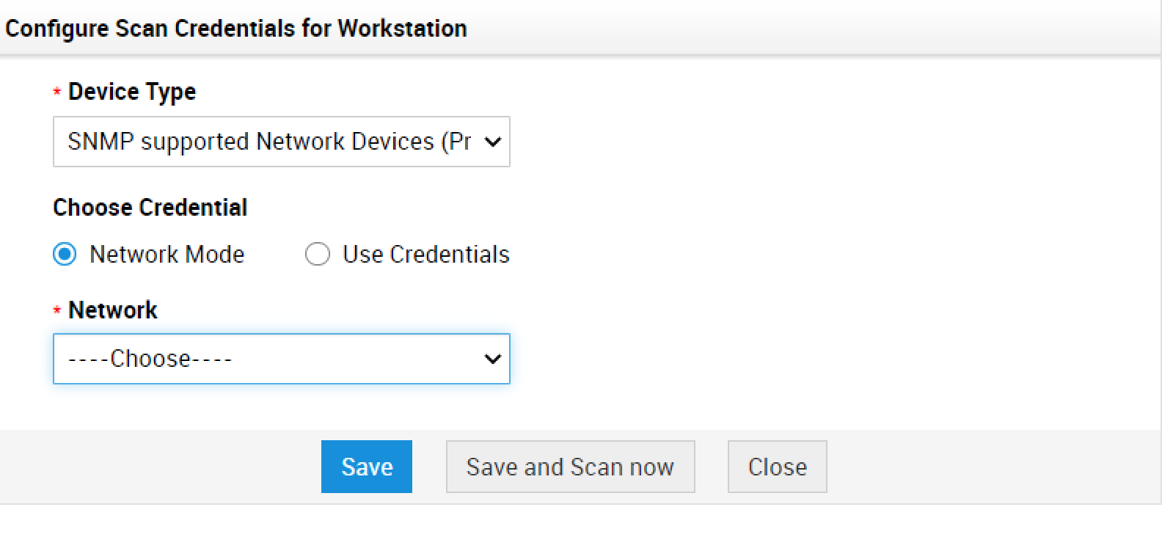Click the Network dropdown chevron arrow

(x=493, y=359)
